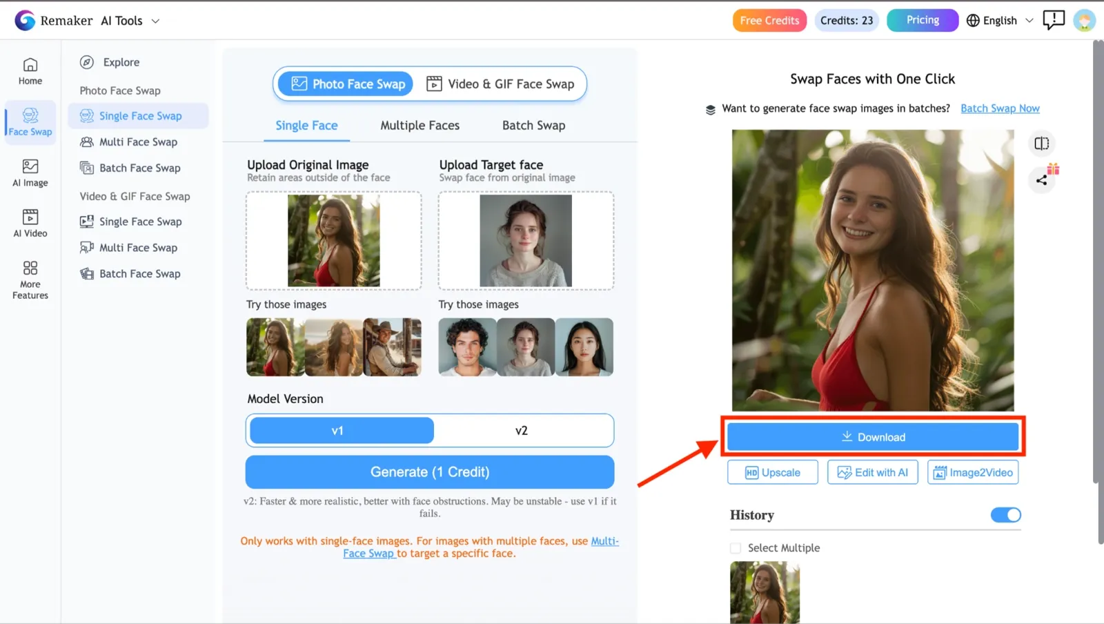The image size is (1104, 624).
Task: Select Face Swap in left sidebar
Action: click(x=30, y=122)
